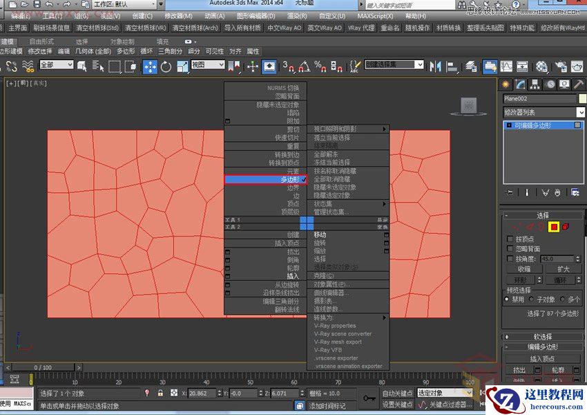
Task: Open Render Setup via the teapot icon
Action: pyautogui.click(x=559, y=67)
